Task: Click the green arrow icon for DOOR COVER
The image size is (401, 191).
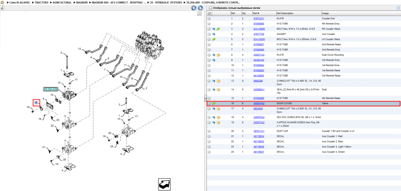Action: (214, 103)
